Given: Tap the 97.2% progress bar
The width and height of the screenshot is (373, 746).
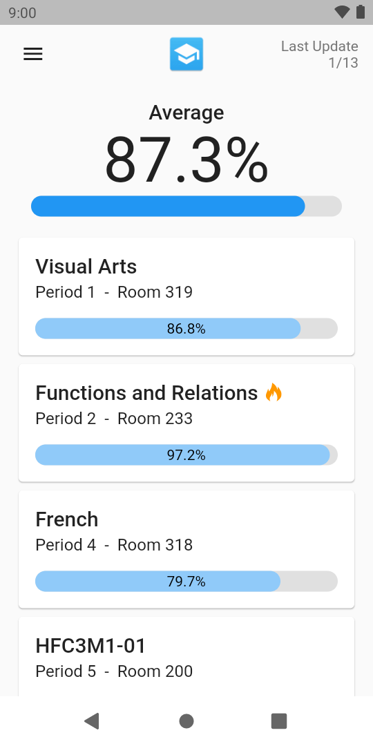Looking at the screenshot, I should pyautogui.click(x=186, y=455).
